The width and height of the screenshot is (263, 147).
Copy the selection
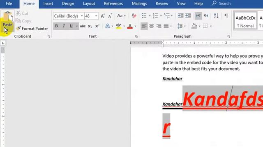pyautogui.click(x=23, y=21)
